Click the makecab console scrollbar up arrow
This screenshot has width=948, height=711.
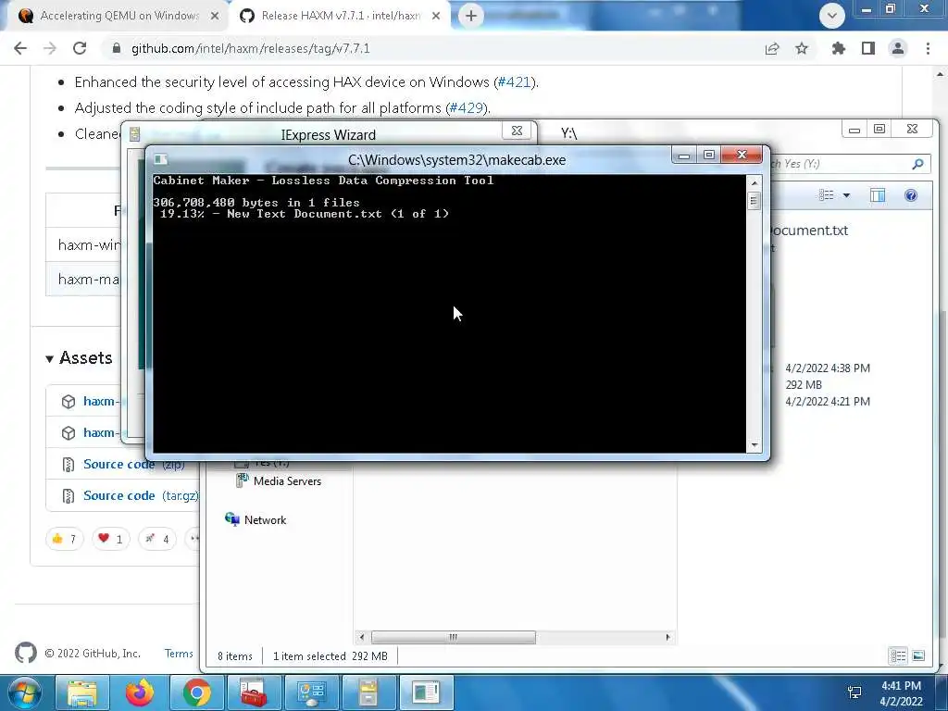(x=754, y=182)
